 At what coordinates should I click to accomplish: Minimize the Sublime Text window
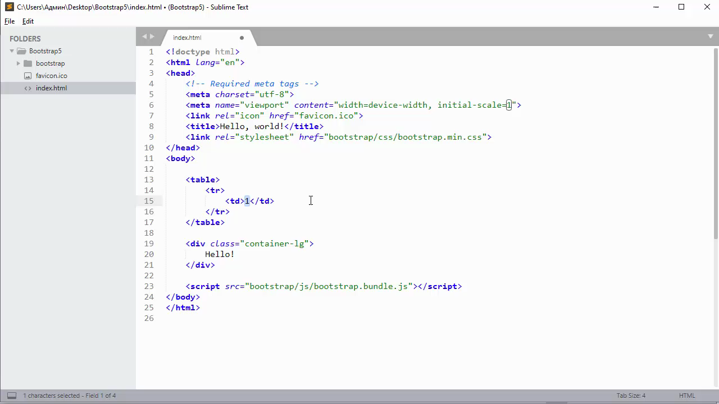click(656, 7)
